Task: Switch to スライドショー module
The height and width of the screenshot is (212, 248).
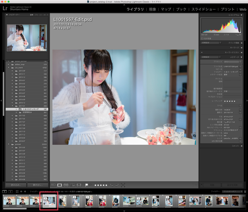Action: click(x=203, y=9)
